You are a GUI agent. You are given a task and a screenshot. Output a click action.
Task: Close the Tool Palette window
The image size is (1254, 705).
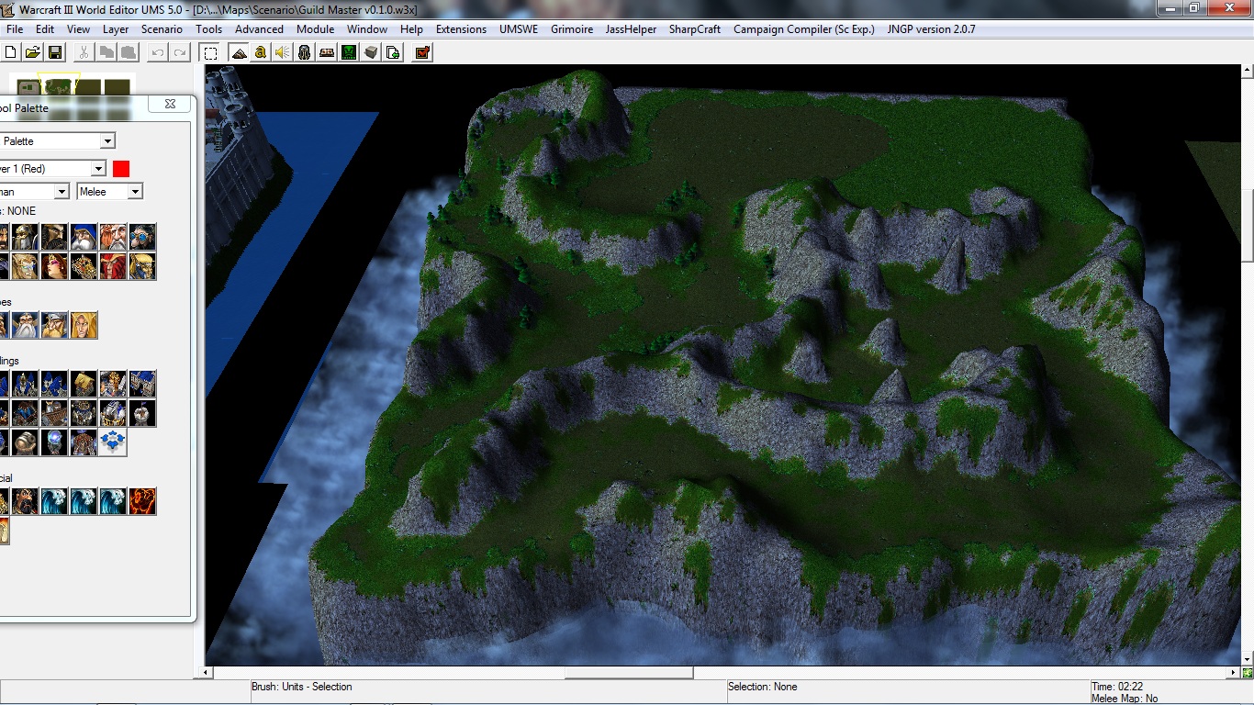click(x=170, y=105)
